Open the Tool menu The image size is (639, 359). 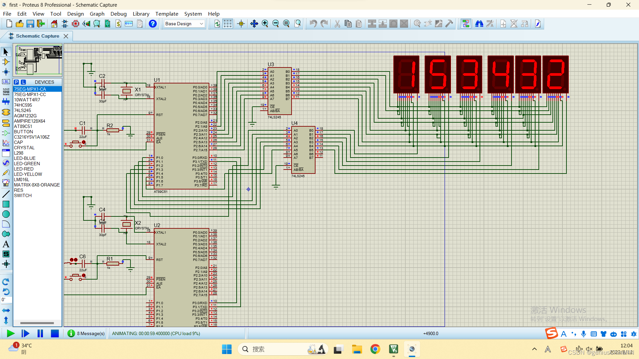[x=56, y=14]
